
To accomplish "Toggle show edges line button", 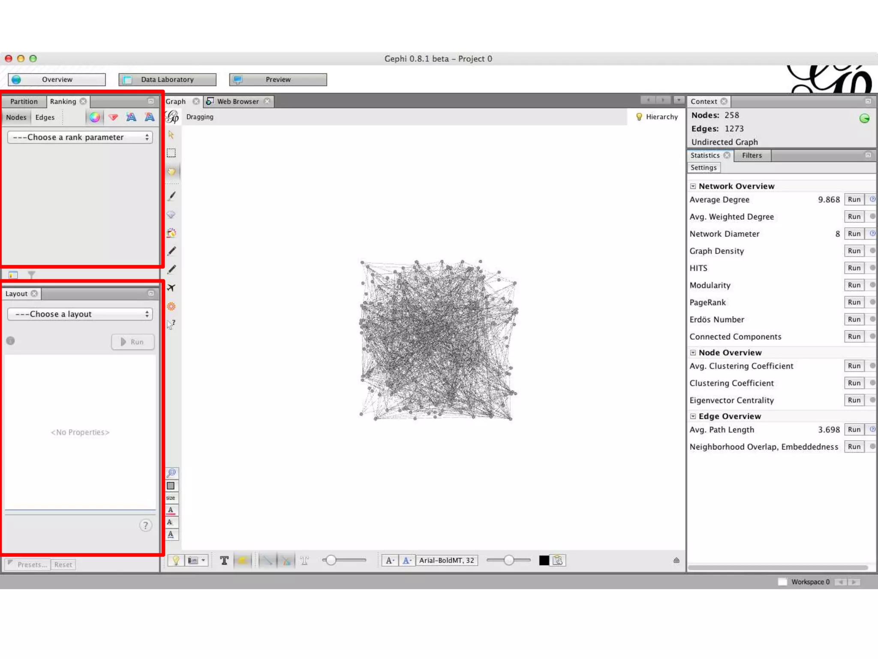I will (268, 560).
